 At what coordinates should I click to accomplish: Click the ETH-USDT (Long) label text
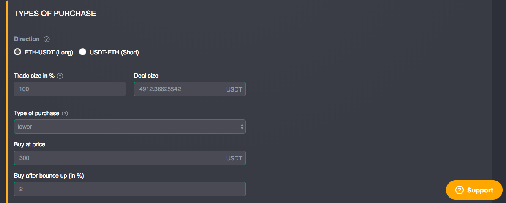point(49,52)
